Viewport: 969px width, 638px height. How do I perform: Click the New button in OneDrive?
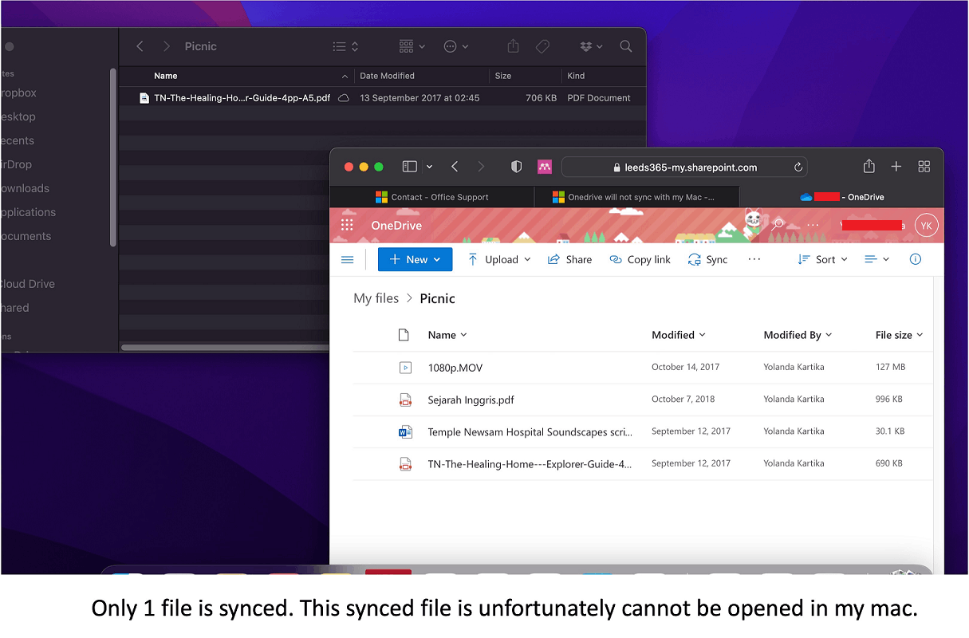pyautogui.click(x=415, y=259)
